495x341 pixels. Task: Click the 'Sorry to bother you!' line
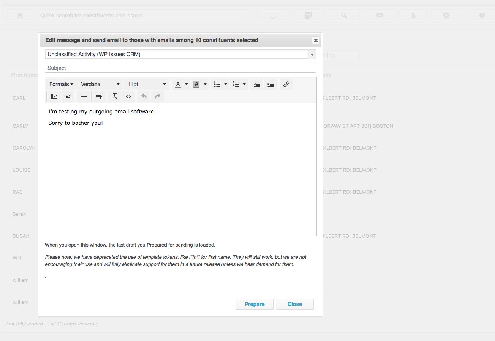click(76, 123)
